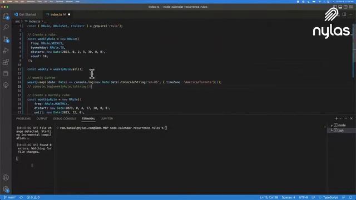Open editor More Actions ellipsis menu
356x200 pixels.
[350, 14]
